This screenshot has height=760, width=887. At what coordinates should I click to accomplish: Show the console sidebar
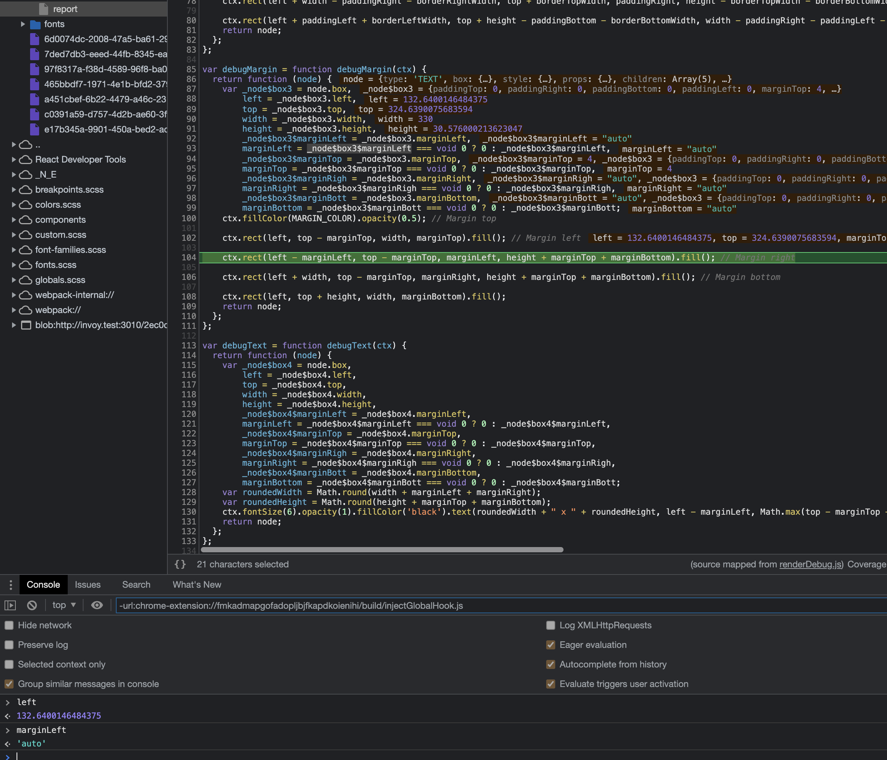tap(10, 605)
